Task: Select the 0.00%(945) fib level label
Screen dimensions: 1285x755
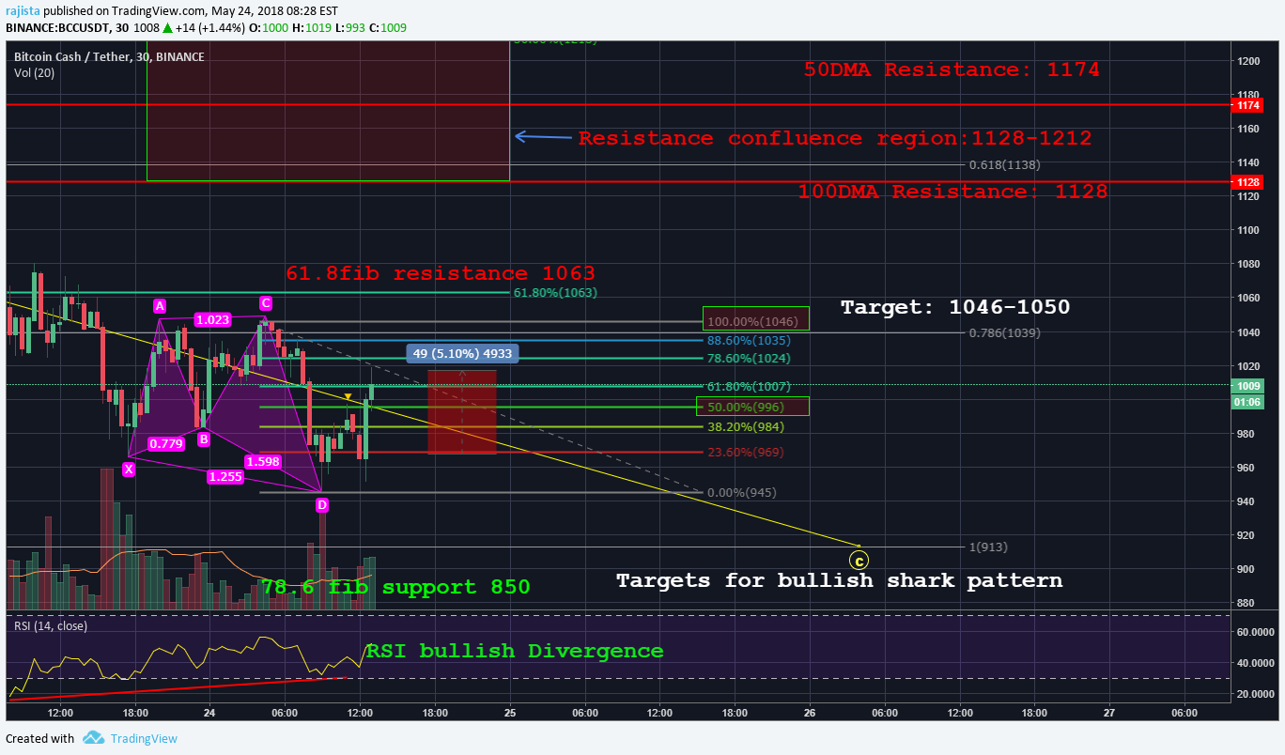Action: 743,492
